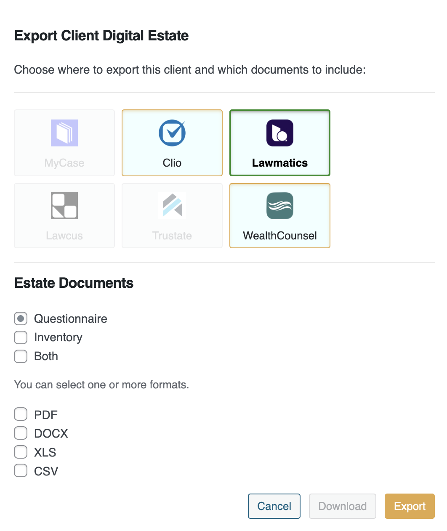Select Both estate documents option
This screenshot has height=531, width=447.
[x=21, y=356]
